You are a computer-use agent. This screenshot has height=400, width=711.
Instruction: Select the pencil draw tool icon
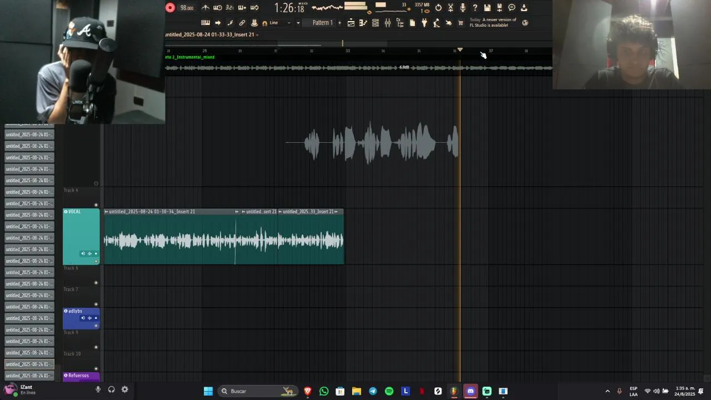(x=230, y=23)
